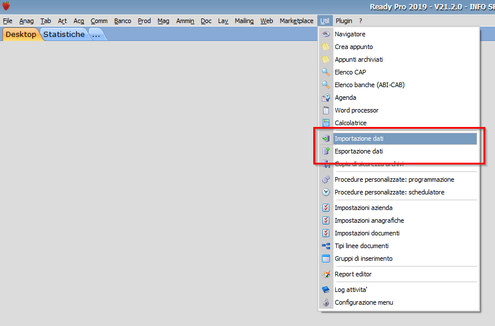Screen dimensions: 495x326
Task: Open the Anag menu
Action: click(26, 21)
